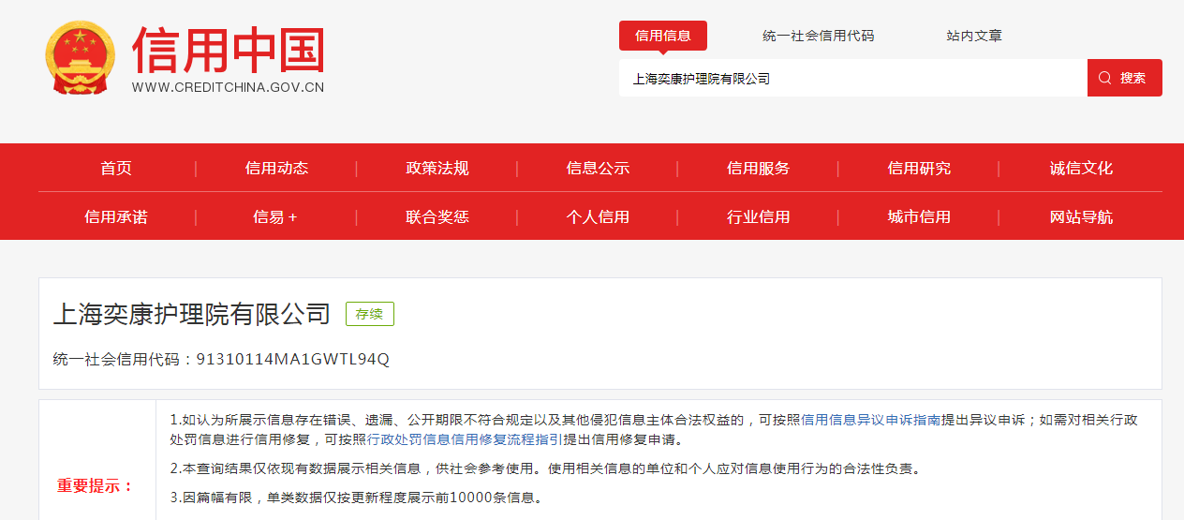The width and height of the screenshot is (1184, 520).
Task: Open the 信易 + navigation item
Action: [x=275, y=216]
